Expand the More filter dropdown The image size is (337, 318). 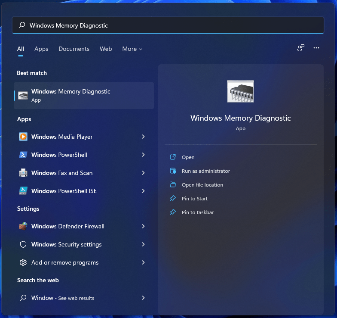coord(132,49)
